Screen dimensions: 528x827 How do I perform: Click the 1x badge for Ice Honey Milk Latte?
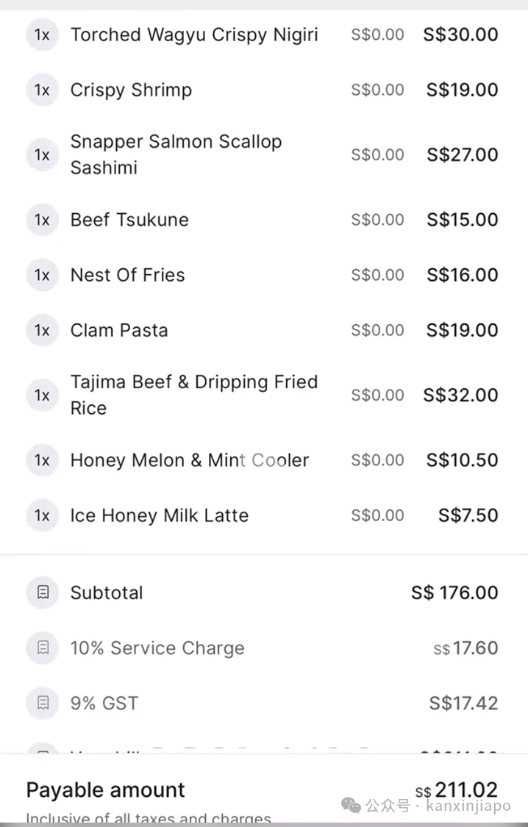tap(42, 515)
